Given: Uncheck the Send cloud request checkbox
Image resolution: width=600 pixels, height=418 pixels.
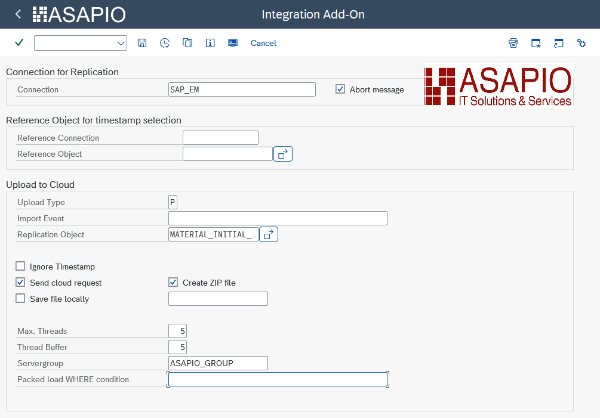Looking at the screenshot, I should click(x=20, y=282).
